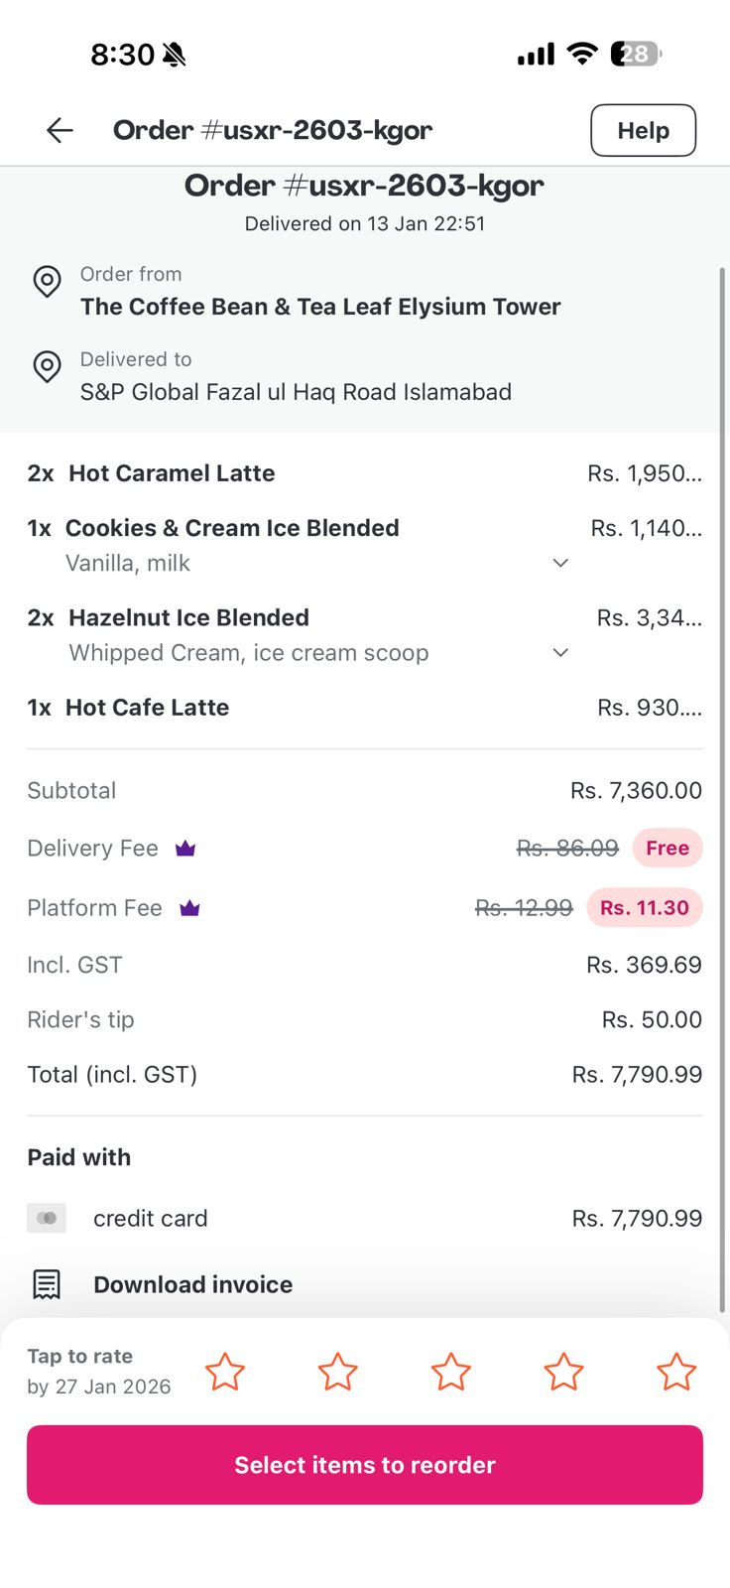Rate the order four stars
This screenshot has height=1588, width=730.
(563, 1372)
